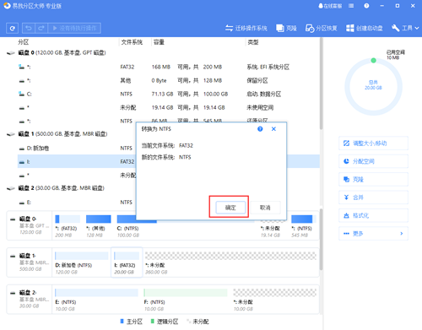Click 分配空间 in the right panel

(x=373, y=161)
